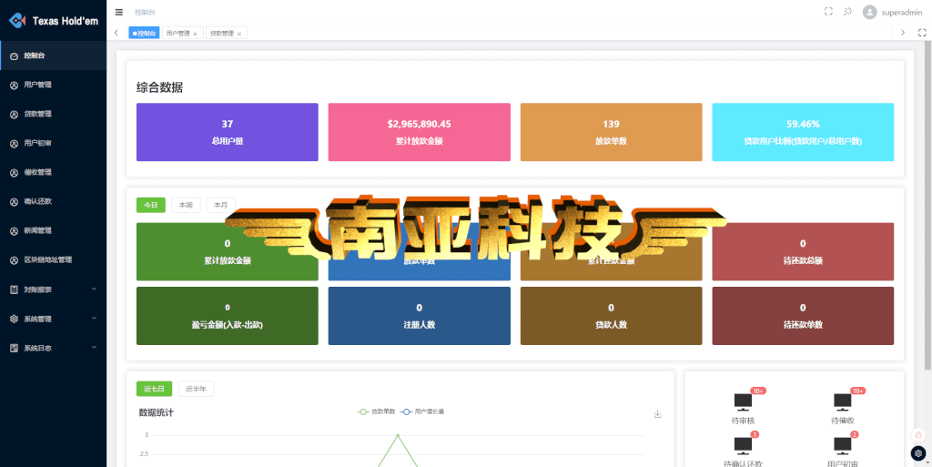Screen dimensions: 932x467
Task: Click the red 待还款总额 card
Action: pos(803,251)
